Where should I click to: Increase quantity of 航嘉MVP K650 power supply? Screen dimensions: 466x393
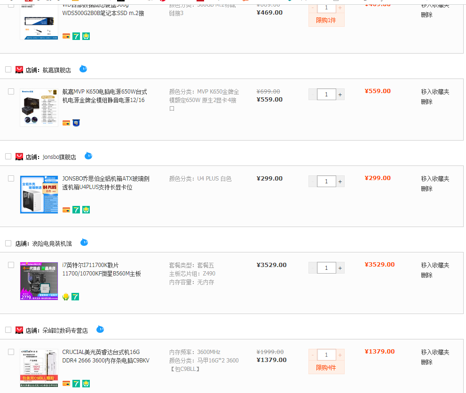click(x=340, y=94)
